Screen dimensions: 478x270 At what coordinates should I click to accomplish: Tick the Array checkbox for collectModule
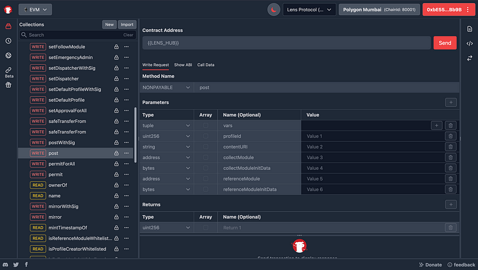206,157
